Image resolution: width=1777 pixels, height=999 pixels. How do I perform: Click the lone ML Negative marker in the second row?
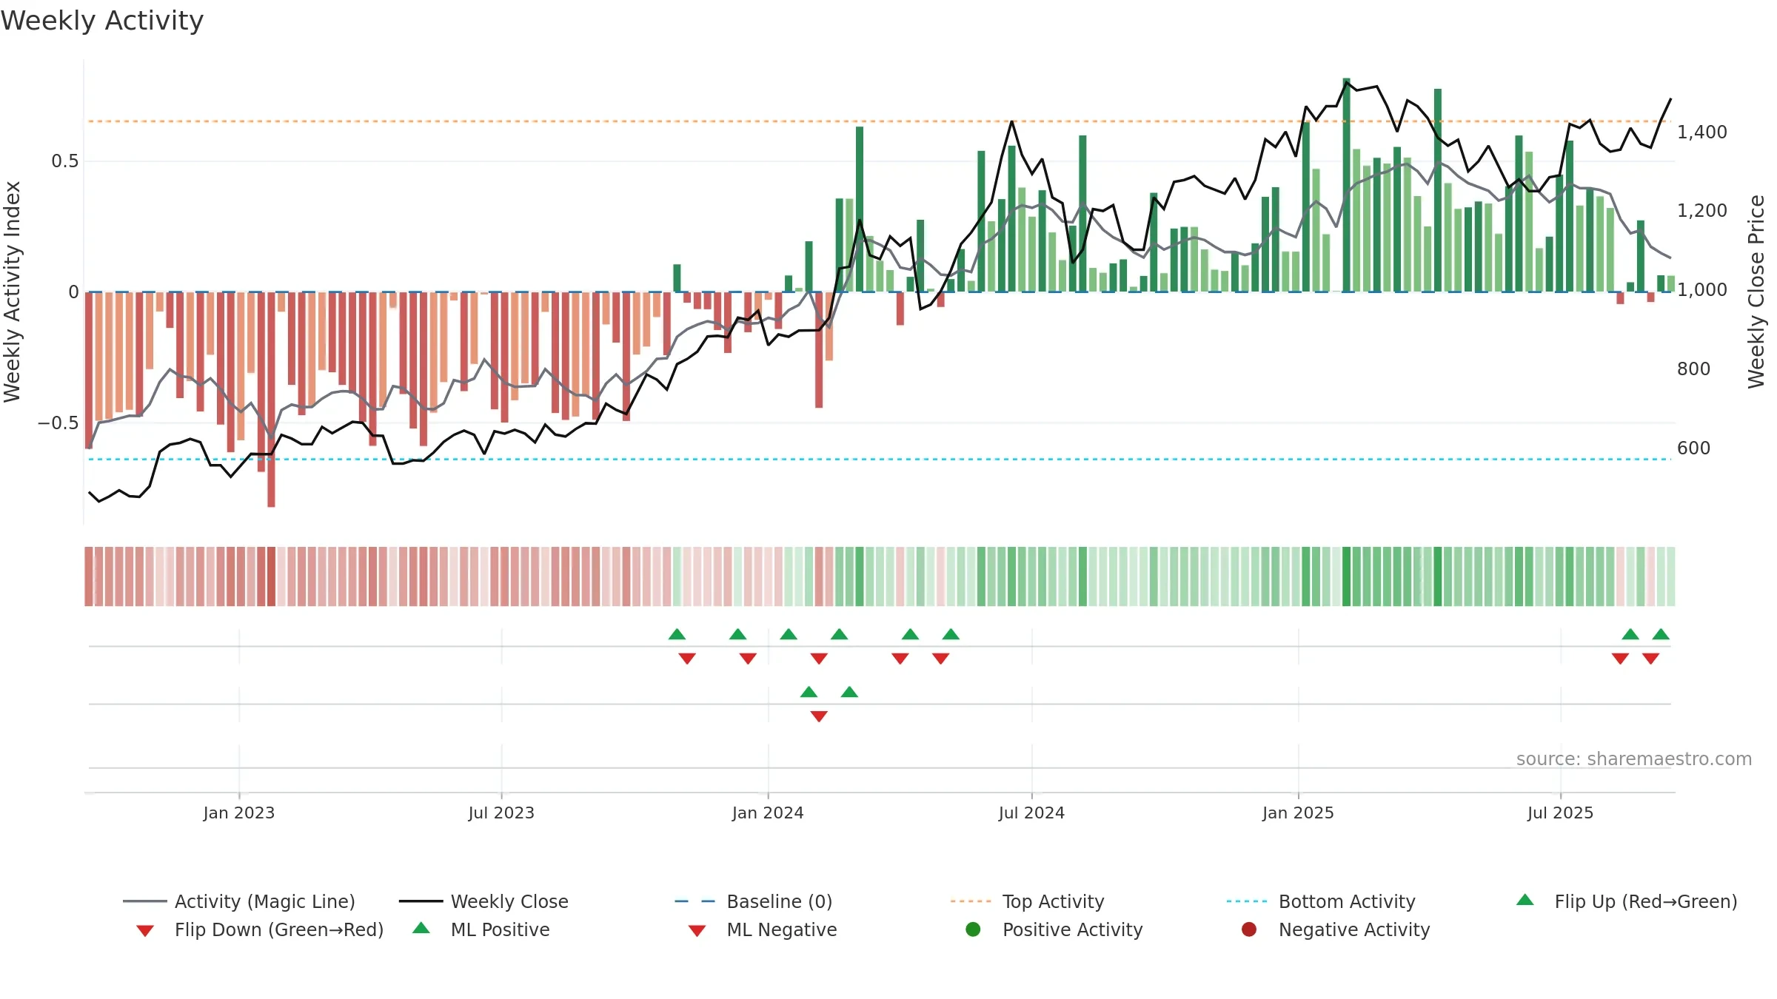[819, 716]
